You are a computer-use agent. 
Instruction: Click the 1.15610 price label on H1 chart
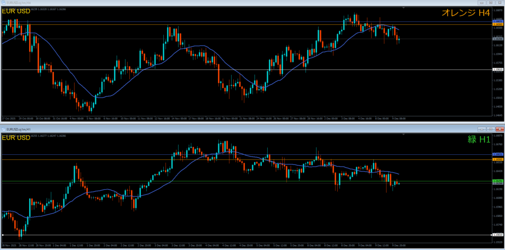497,235
